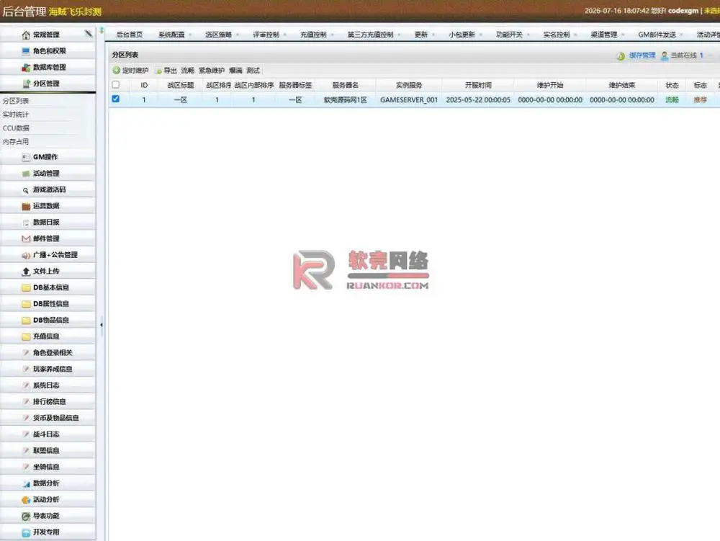The height and width of the screenshot is (541, 720).
Task: Open the 常规管理 home icon section
Action: tap(26, 35)
